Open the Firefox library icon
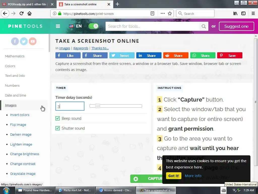The image size is (258, 194). pyautogui.click(x=235, y=14)
